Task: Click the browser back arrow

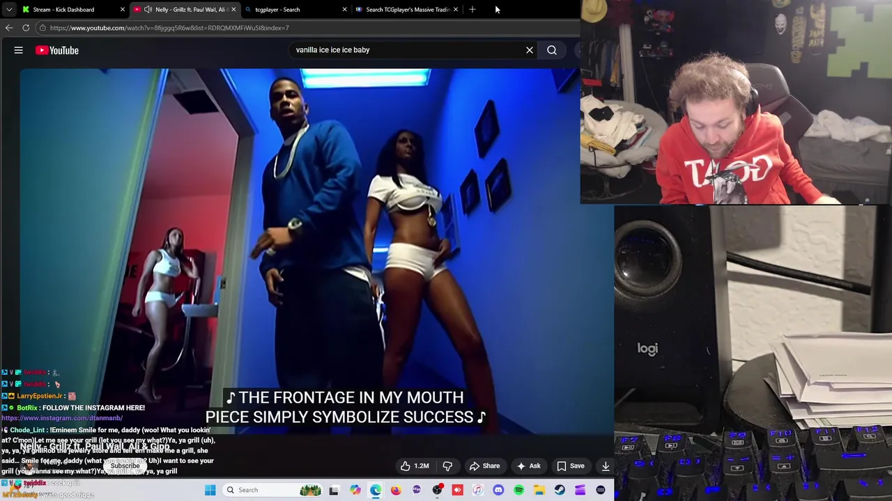Action: [9, 28]
